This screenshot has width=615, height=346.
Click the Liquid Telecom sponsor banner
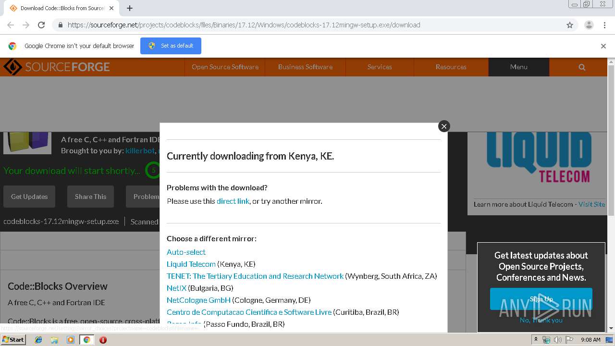click(539, 159)
